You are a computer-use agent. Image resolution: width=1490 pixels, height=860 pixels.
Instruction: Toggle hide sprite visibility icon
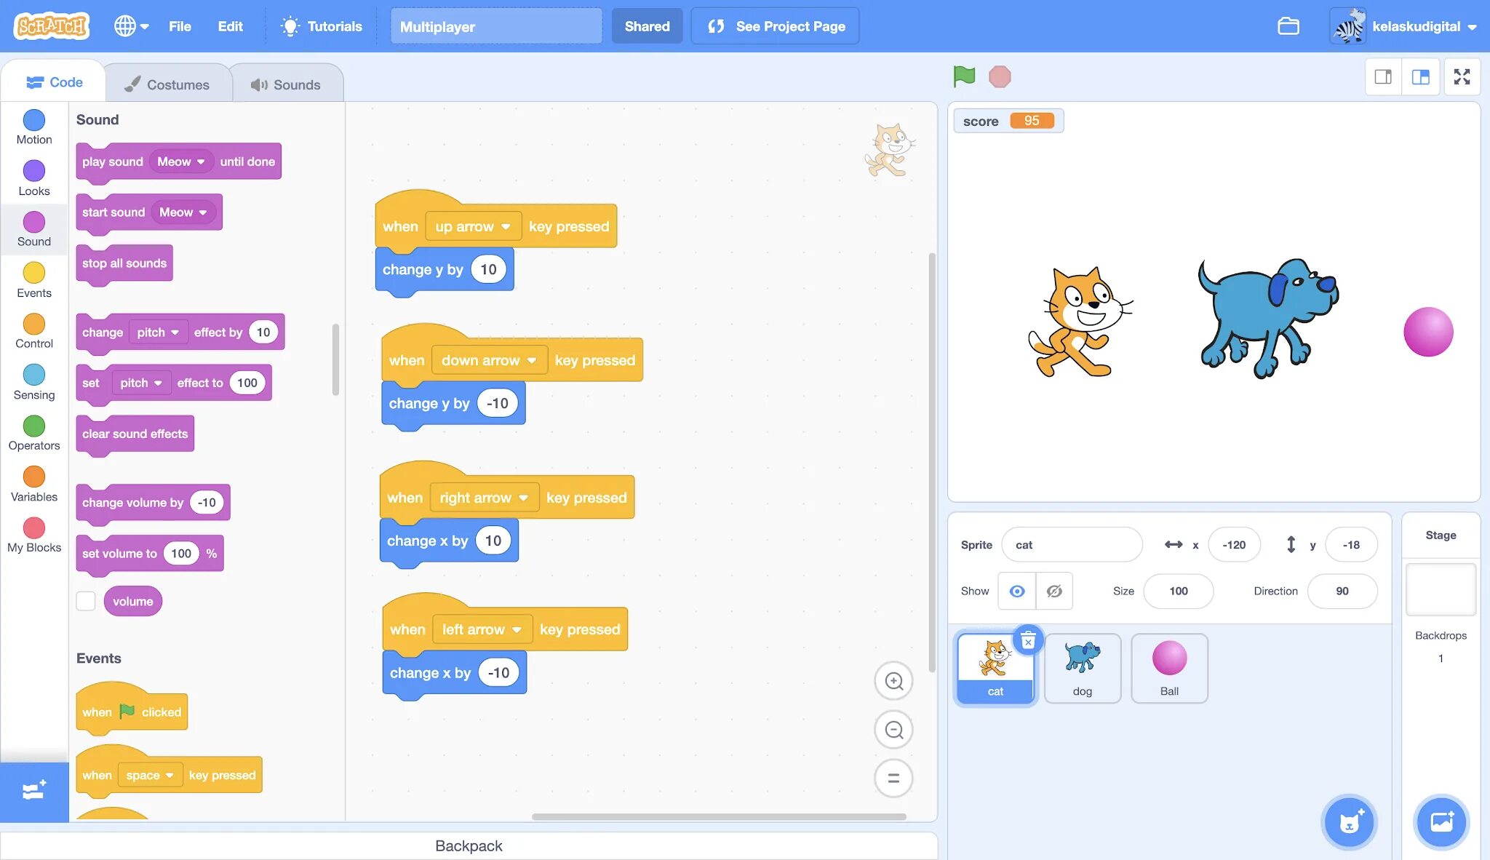1054,590
